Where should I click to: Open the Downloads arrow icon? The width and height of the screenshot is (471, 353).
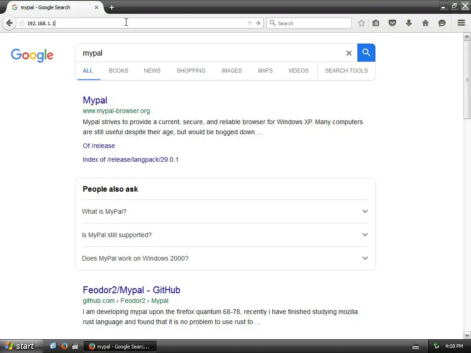point(409,23)
